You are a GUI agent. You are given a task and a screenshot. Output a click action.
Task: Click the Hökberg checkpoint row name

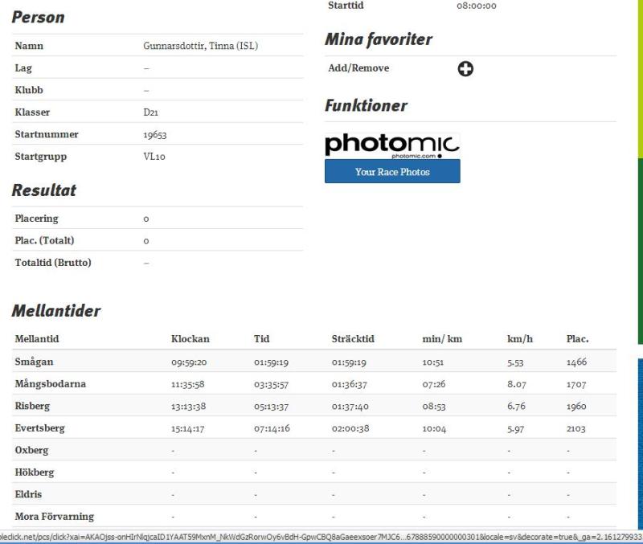coord(35,472)
